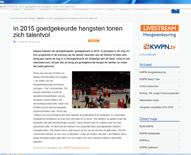The width and height of the screenshot is (191, 155).
Task: Open the KWPN Database sidebar link
Action: [x=149, y=147]
